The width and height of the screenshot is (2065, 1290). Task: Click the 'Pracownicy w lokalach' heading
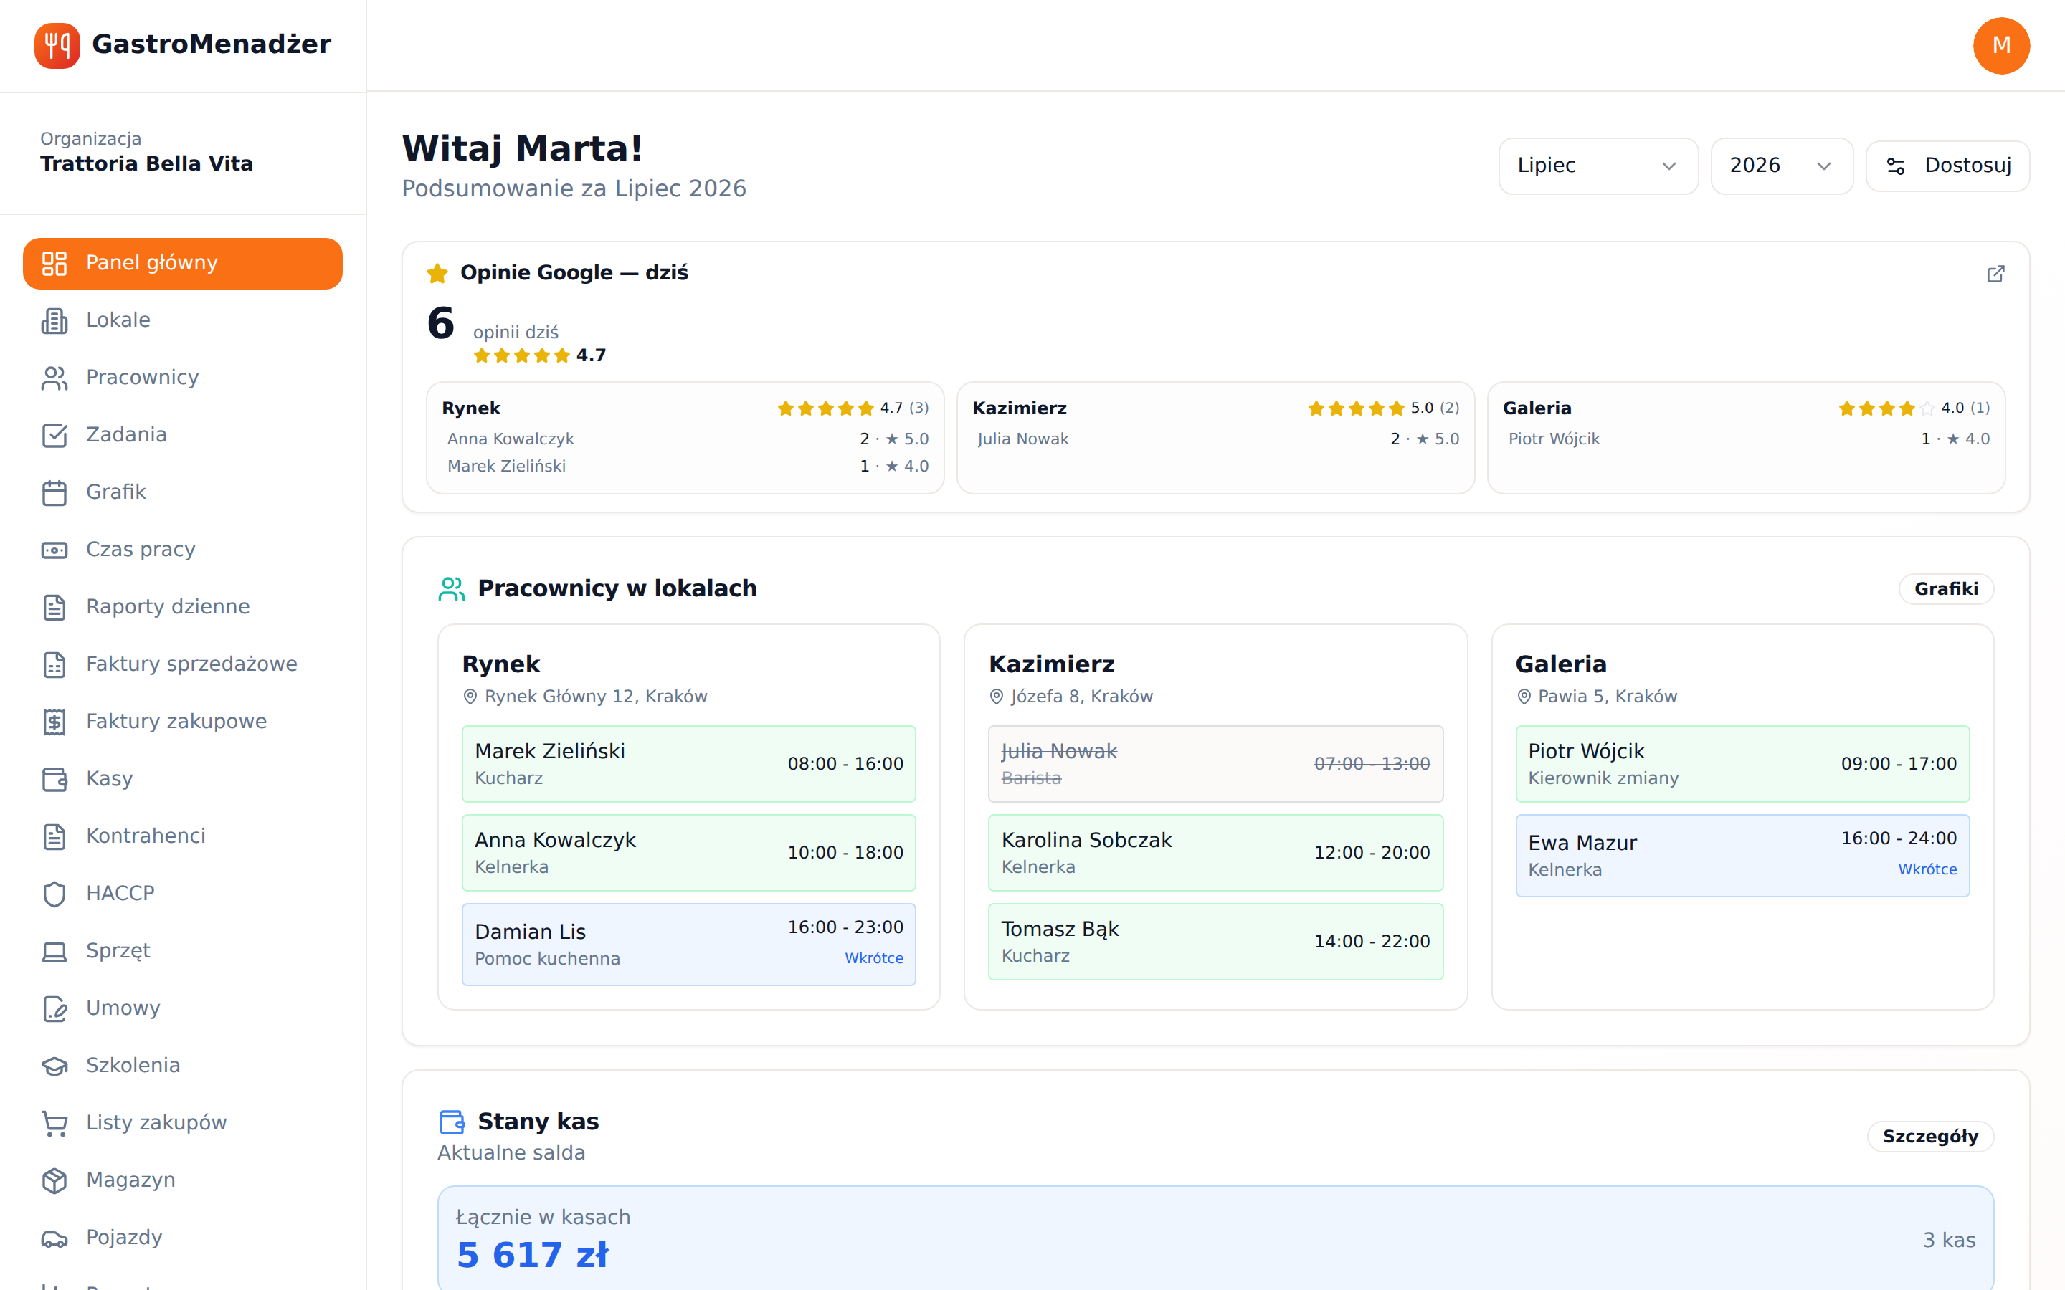tap(617, 588)
